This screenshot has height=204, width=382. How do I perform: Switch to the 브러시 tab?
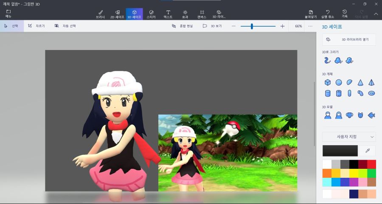coord(100,14)
